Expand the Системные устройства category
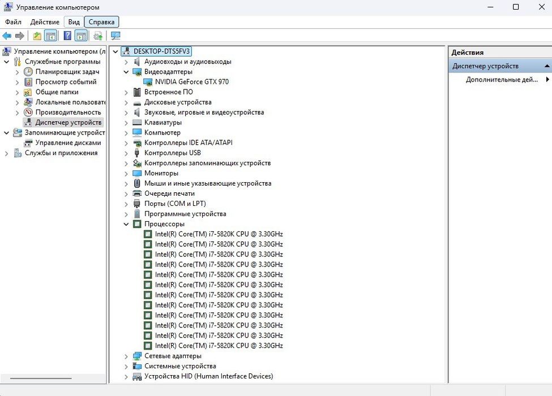The width and height of the screenshot is (552, 396). point(126,367)
